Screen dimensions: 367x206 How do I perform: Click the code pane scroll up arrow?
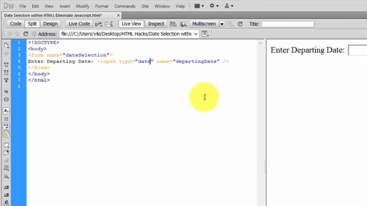[x=260, y=43]
